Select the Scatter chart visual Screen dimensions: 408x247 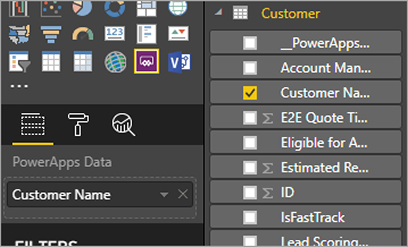51,9
